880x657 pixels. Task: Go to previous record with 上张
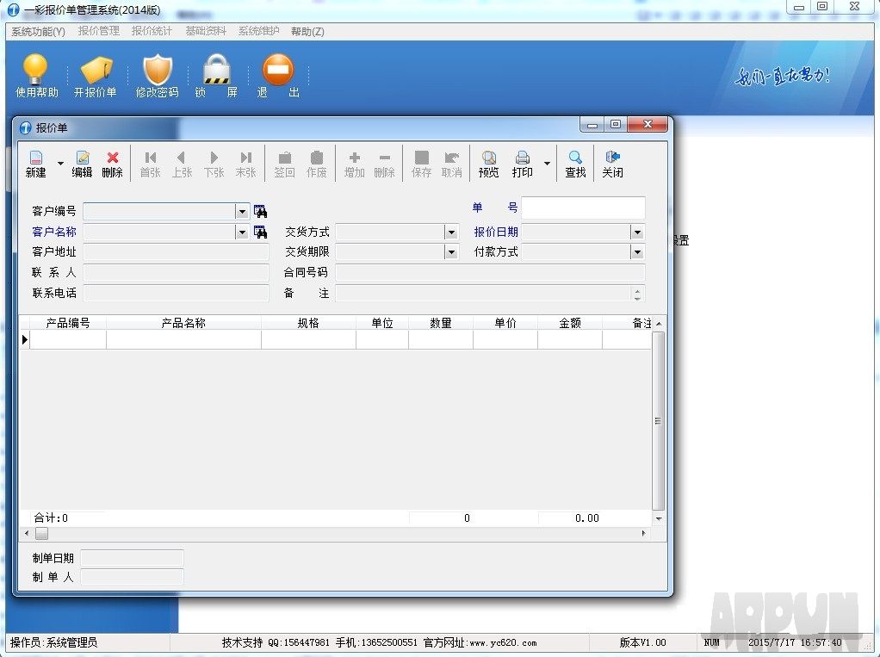[x=182, y=164]
